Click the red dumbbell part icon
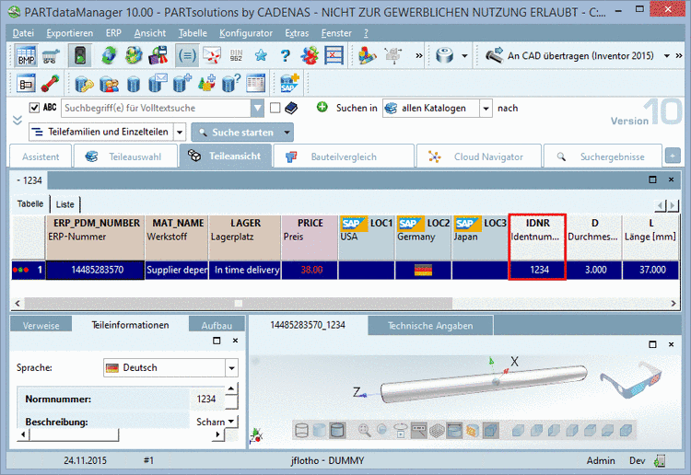The width and height of the screenshot is (691, 475). (51, 83)
